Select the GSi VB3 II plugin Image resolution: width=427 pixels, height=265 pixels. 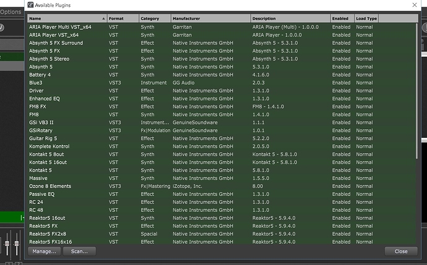coord(222,122)
